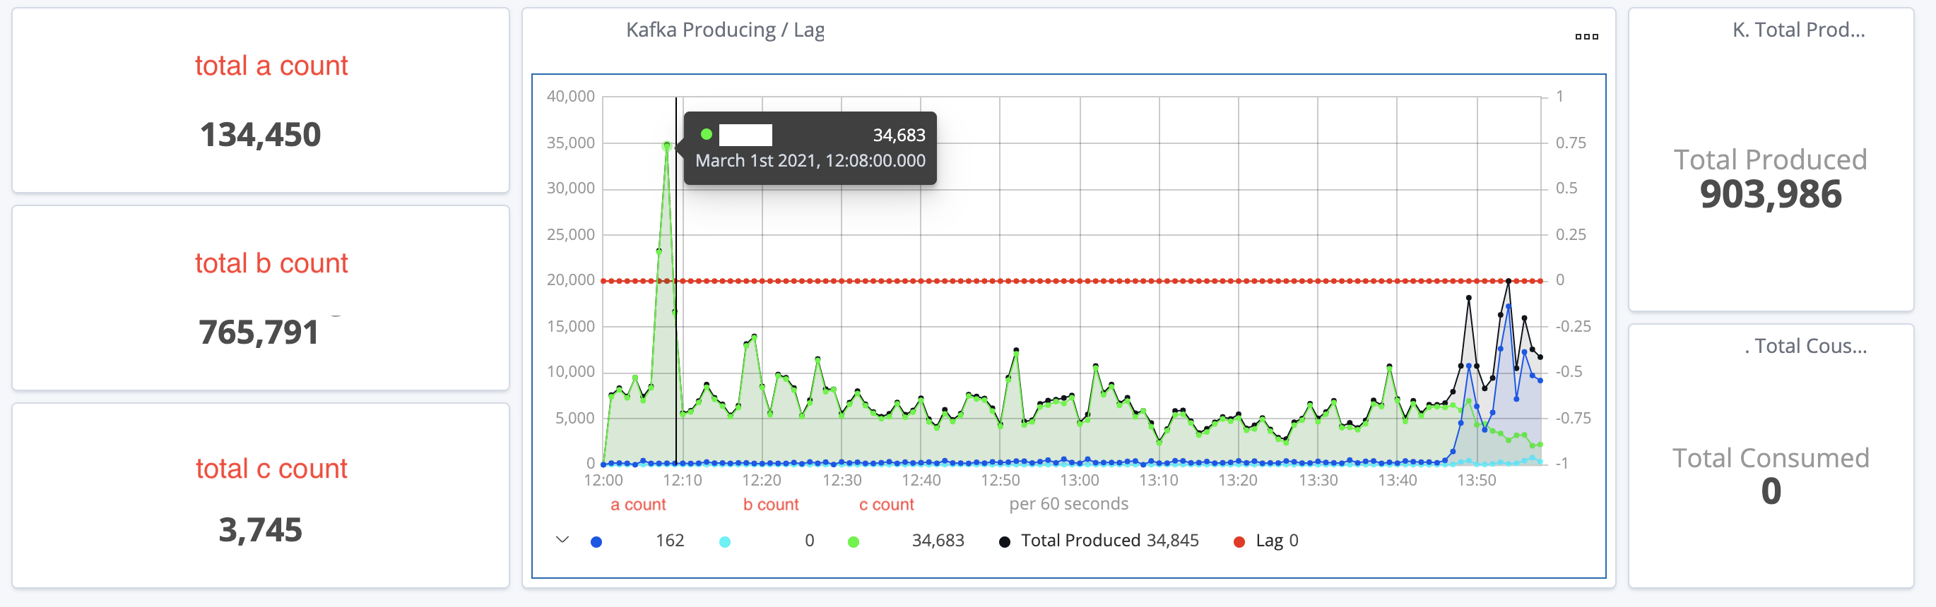Click the 765,791 value
Screen dimensions: 1936x607
[259, 332]
